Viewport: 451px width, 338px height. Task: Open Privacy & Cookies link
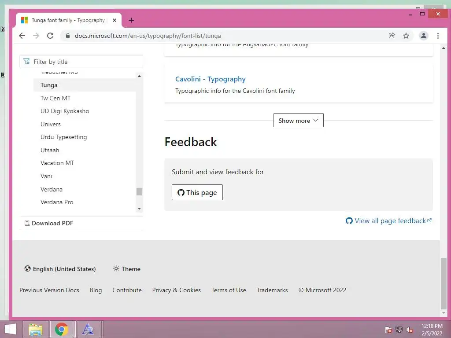176,290
